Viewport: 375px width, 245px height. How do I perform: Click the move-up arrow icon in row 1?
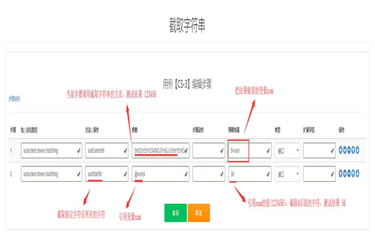point(353,150)
